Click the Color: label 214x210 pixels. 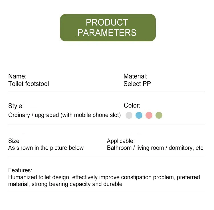coord(132,105)
